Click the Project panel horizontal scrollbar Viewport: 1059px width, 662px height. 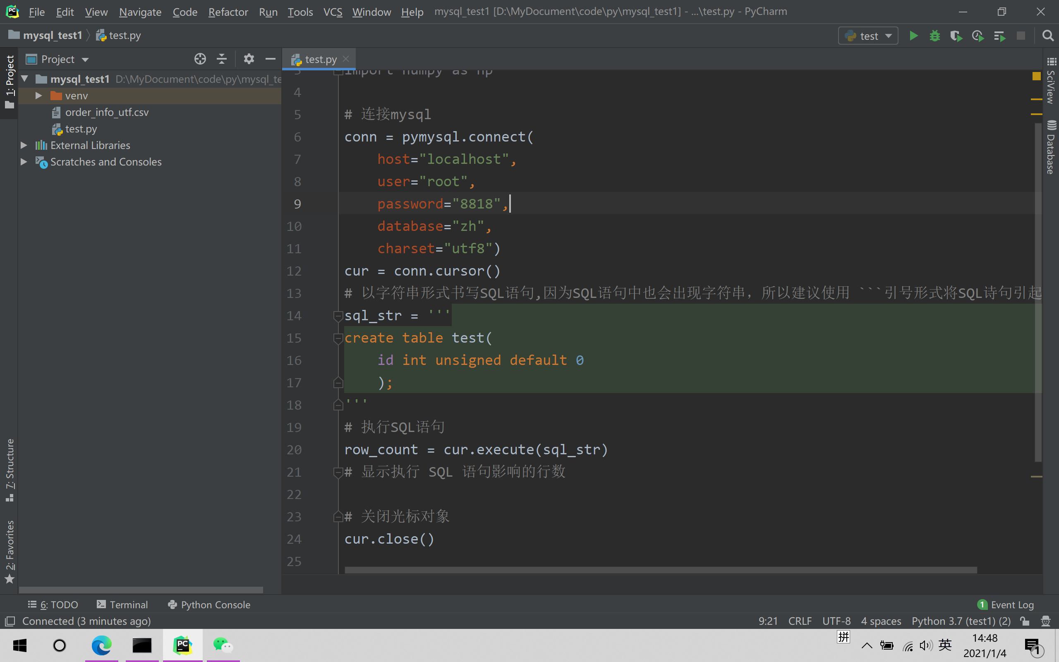pos(141,590)
